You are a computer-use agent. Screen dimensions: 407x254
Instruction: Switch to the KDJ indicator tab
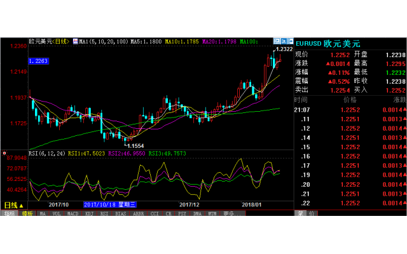pyautogui.click(x=89, y=213)
